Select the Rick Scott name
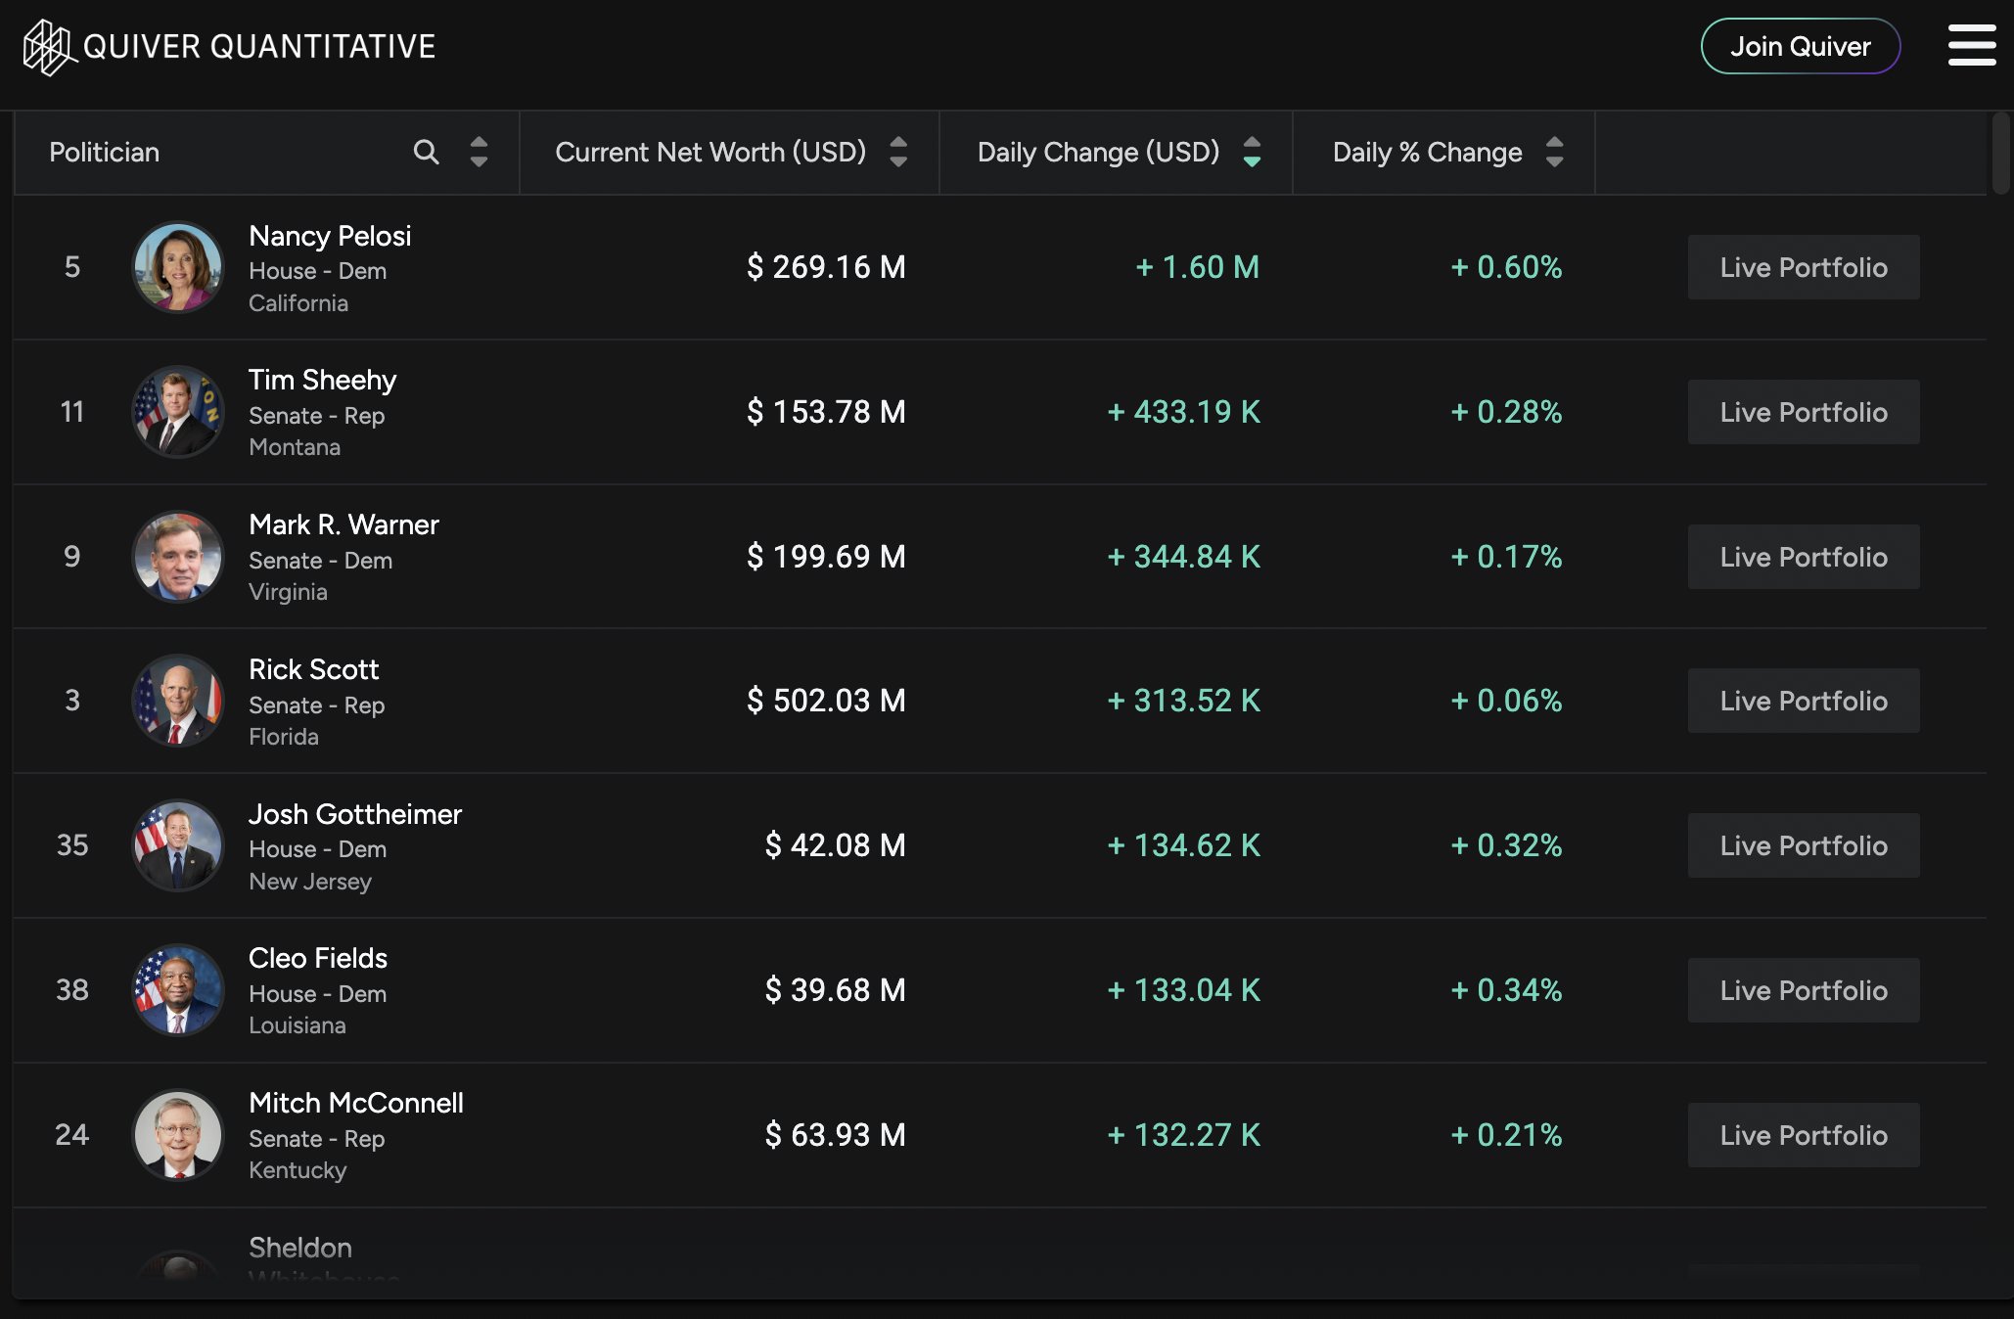The height and width of the screenshot is (1319, 2014). click(313, 669)
